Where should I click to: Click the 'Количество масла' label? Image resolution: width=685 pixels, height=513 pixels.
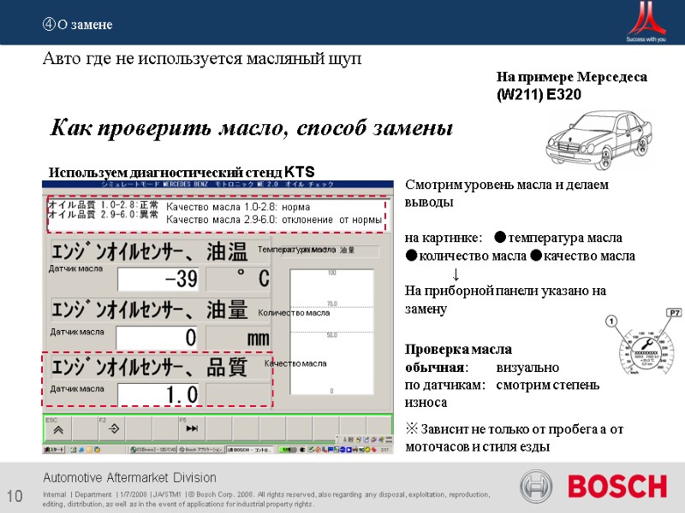294,313
